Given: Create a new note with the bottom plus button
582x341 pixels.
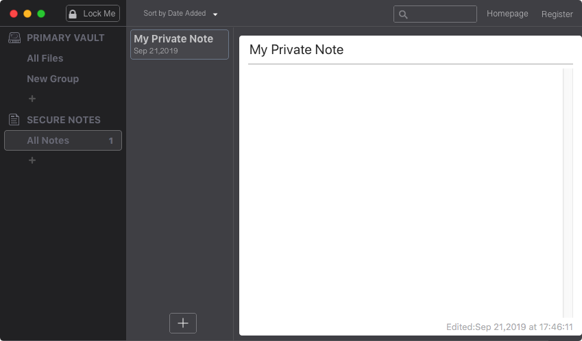Looking at the screenshot, I should (x=183, y=323).
